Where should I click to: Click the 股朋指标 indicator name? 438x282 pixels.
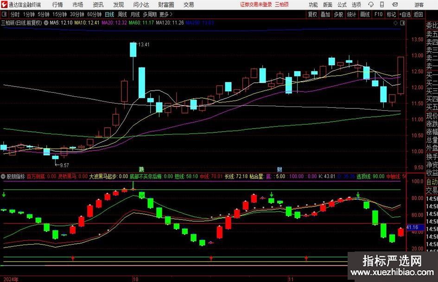(16, 176)
